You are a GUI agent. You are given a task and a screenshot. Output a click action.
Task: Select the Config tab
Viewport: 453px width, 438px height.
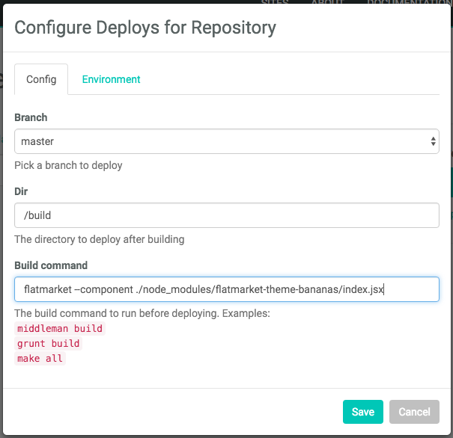[x=41, y=79]
